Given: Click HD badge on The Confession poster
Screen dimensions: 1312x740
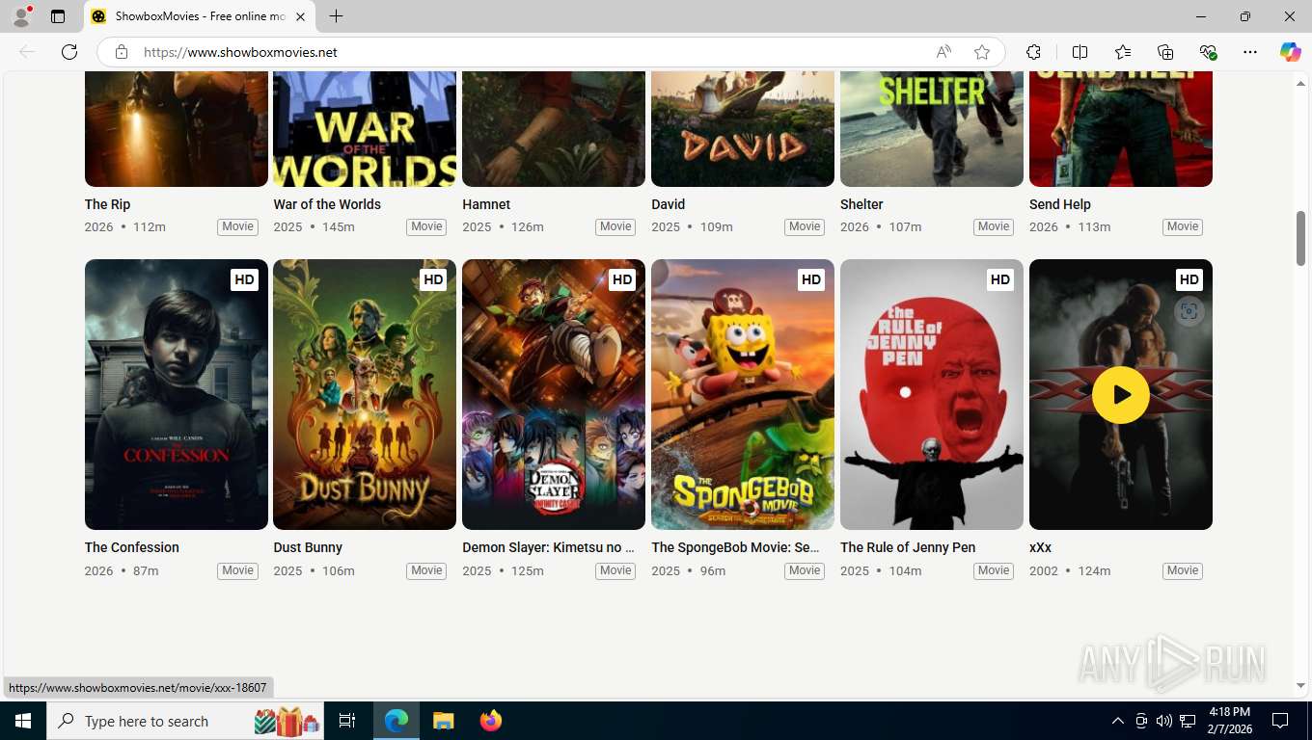Looking at the screenshot, I should point(244,279).
